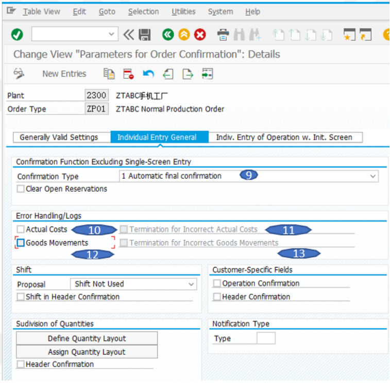
Task: Click the Copy As icon
Action: (x=109, y=74)
